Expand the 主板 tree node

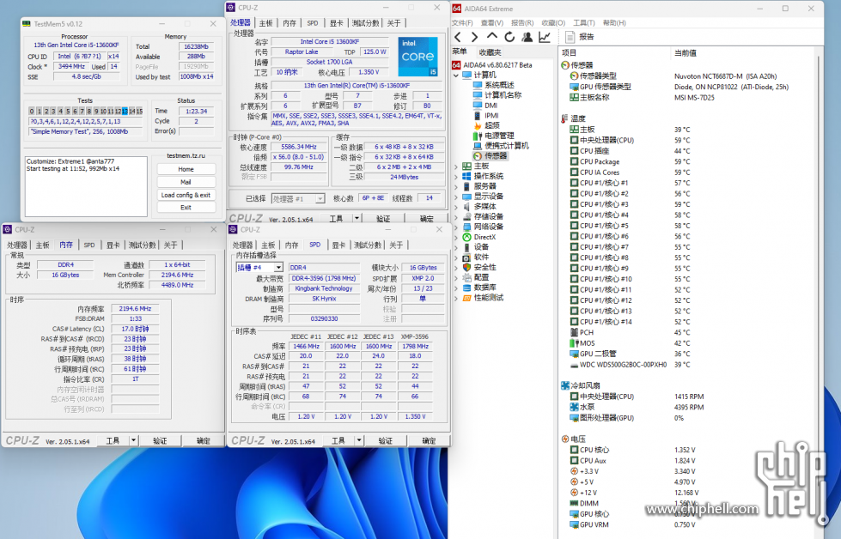456,167
